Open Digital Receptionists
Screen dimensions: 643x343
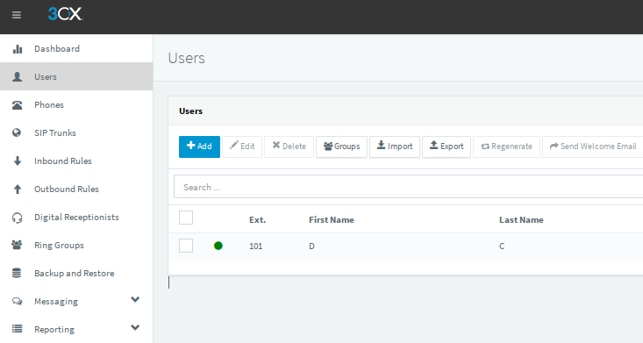(76, 217)
